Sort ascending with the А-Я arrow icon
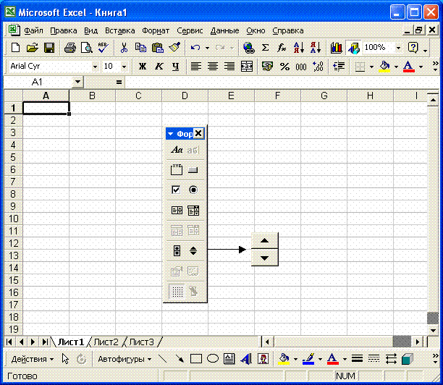Screen dimensions: 443x385 (x=299, y=48)
